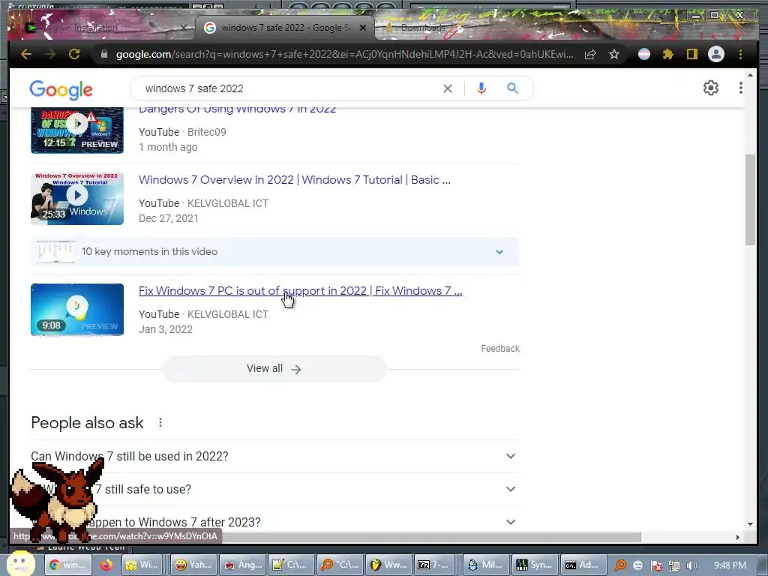Open Windows 7 Overview in 2022 link
This screenshot has width=768, height=576.
[294, 180]
